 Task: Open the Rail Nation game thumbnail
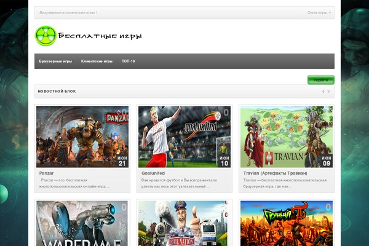pyautogui.click(x=183, y=223)
